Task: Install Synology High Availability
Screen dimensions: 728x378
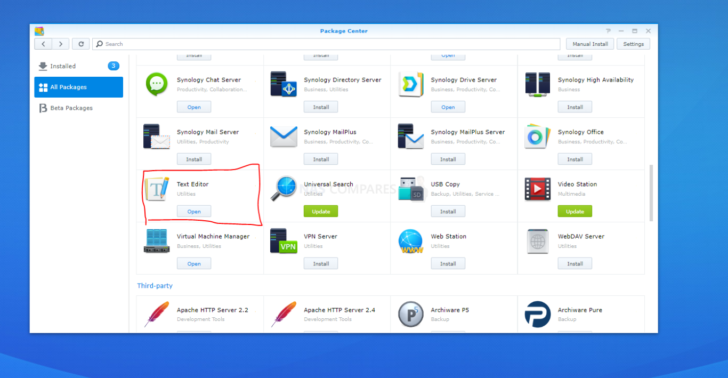Action: (575, 107)
